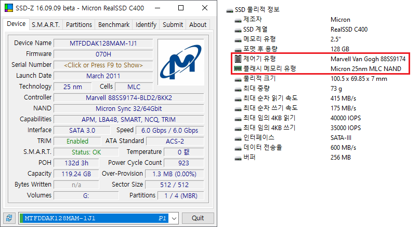Screen dimensions: 420x227
Task: Click the drive icon next to 최대 순차 쓰기 속도
Action: pyautogui.click(x=238, y=109)
